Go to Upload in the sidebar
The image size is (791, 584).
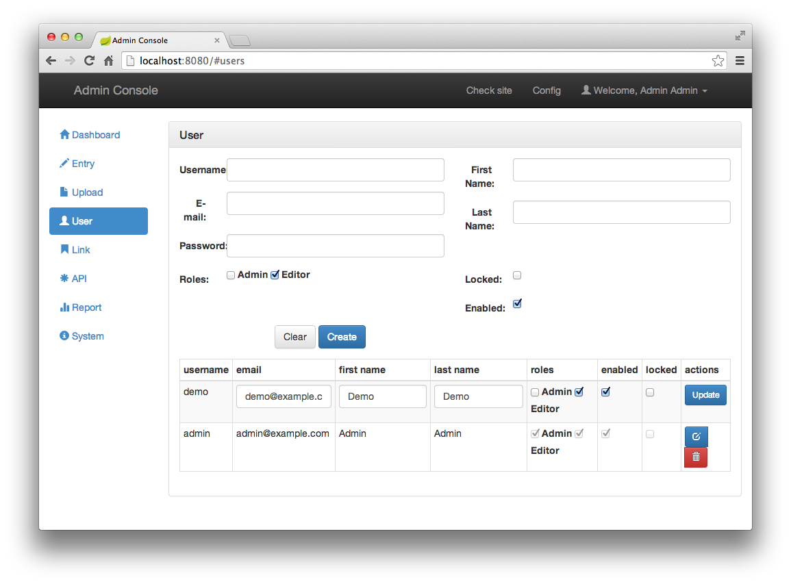pos(81,192)
